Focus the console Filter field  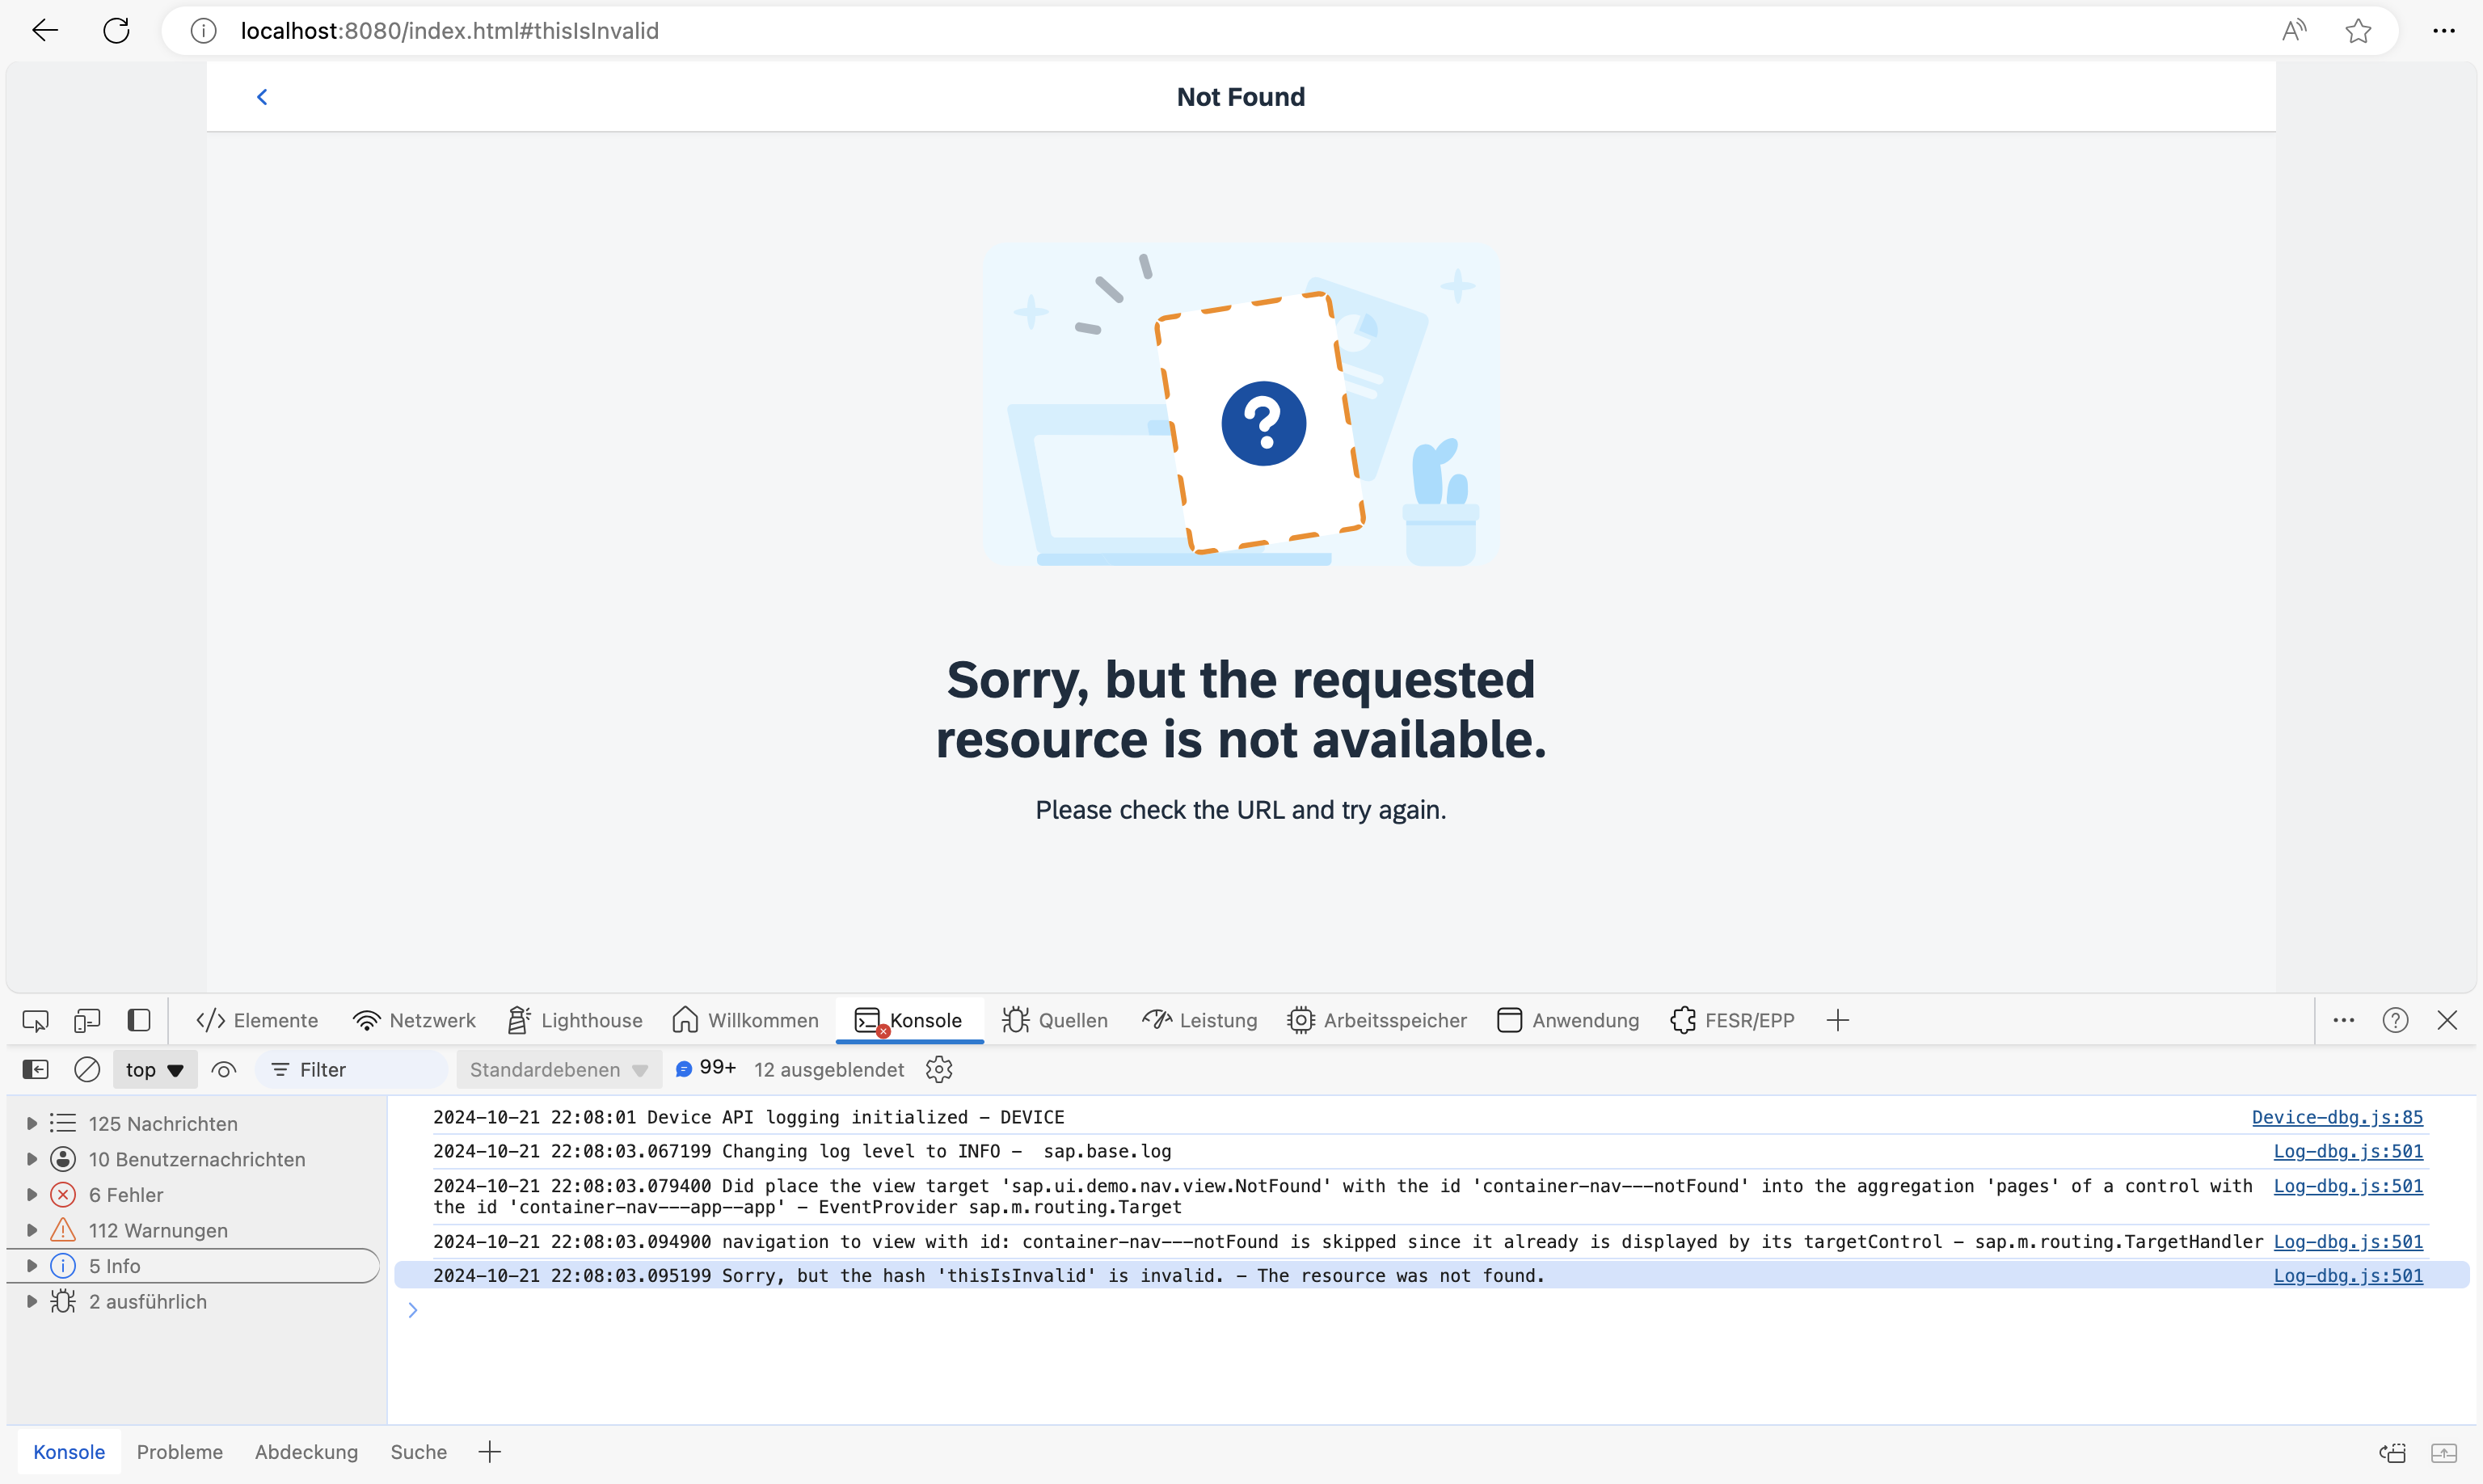[x=352, y=1070]
